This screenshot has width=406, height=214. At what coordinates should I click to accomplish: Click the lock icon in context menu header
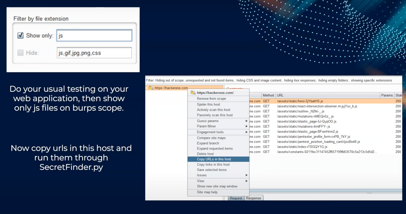pos(193,92)
